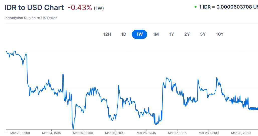This screenshot has height=136, width=258.
Task: Click the green live rate dot
Action: [195, 7]
